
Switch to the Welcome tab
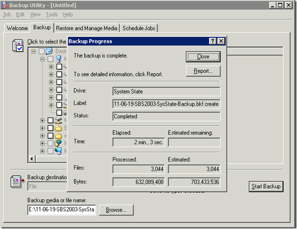(17, 28)
